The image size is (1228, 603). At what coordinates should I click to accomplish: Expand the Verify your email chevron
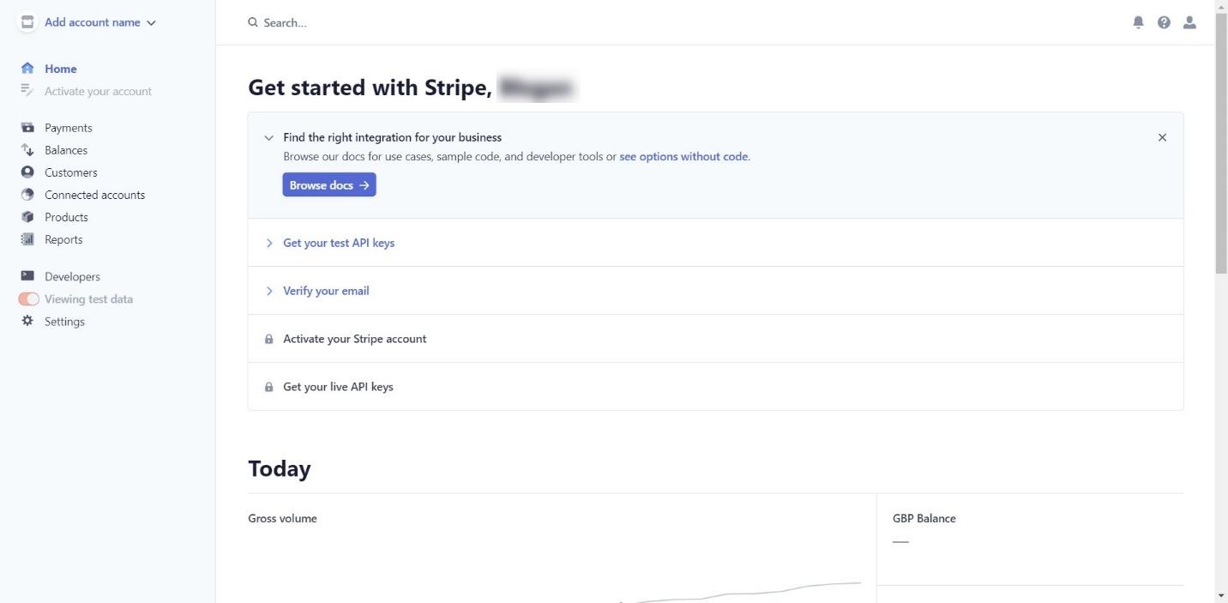coord(269,291)
